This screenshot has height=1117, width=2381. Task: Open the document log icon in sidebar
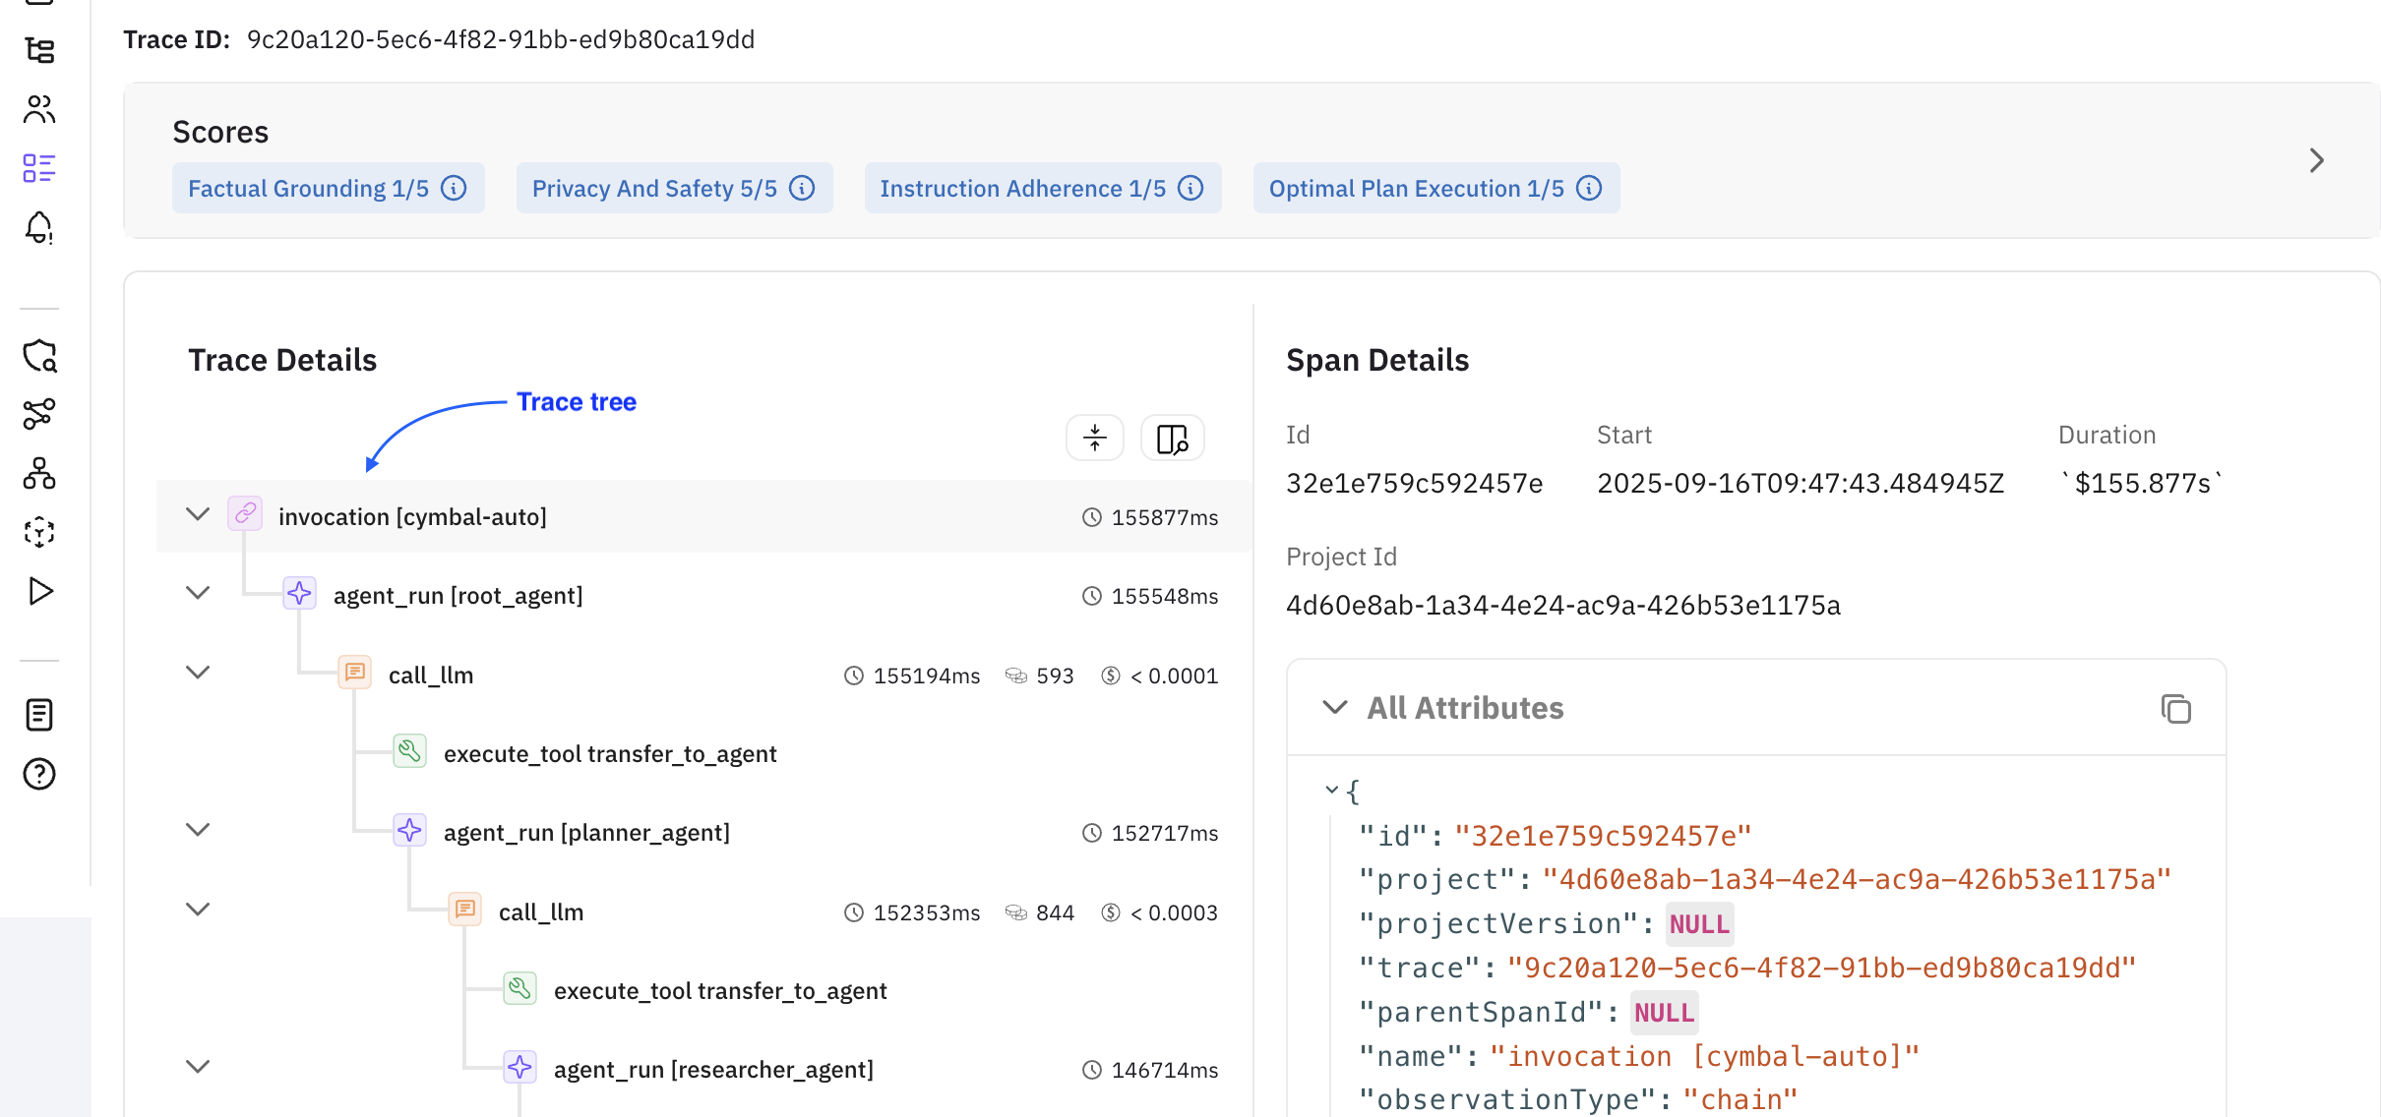point(39,715)
